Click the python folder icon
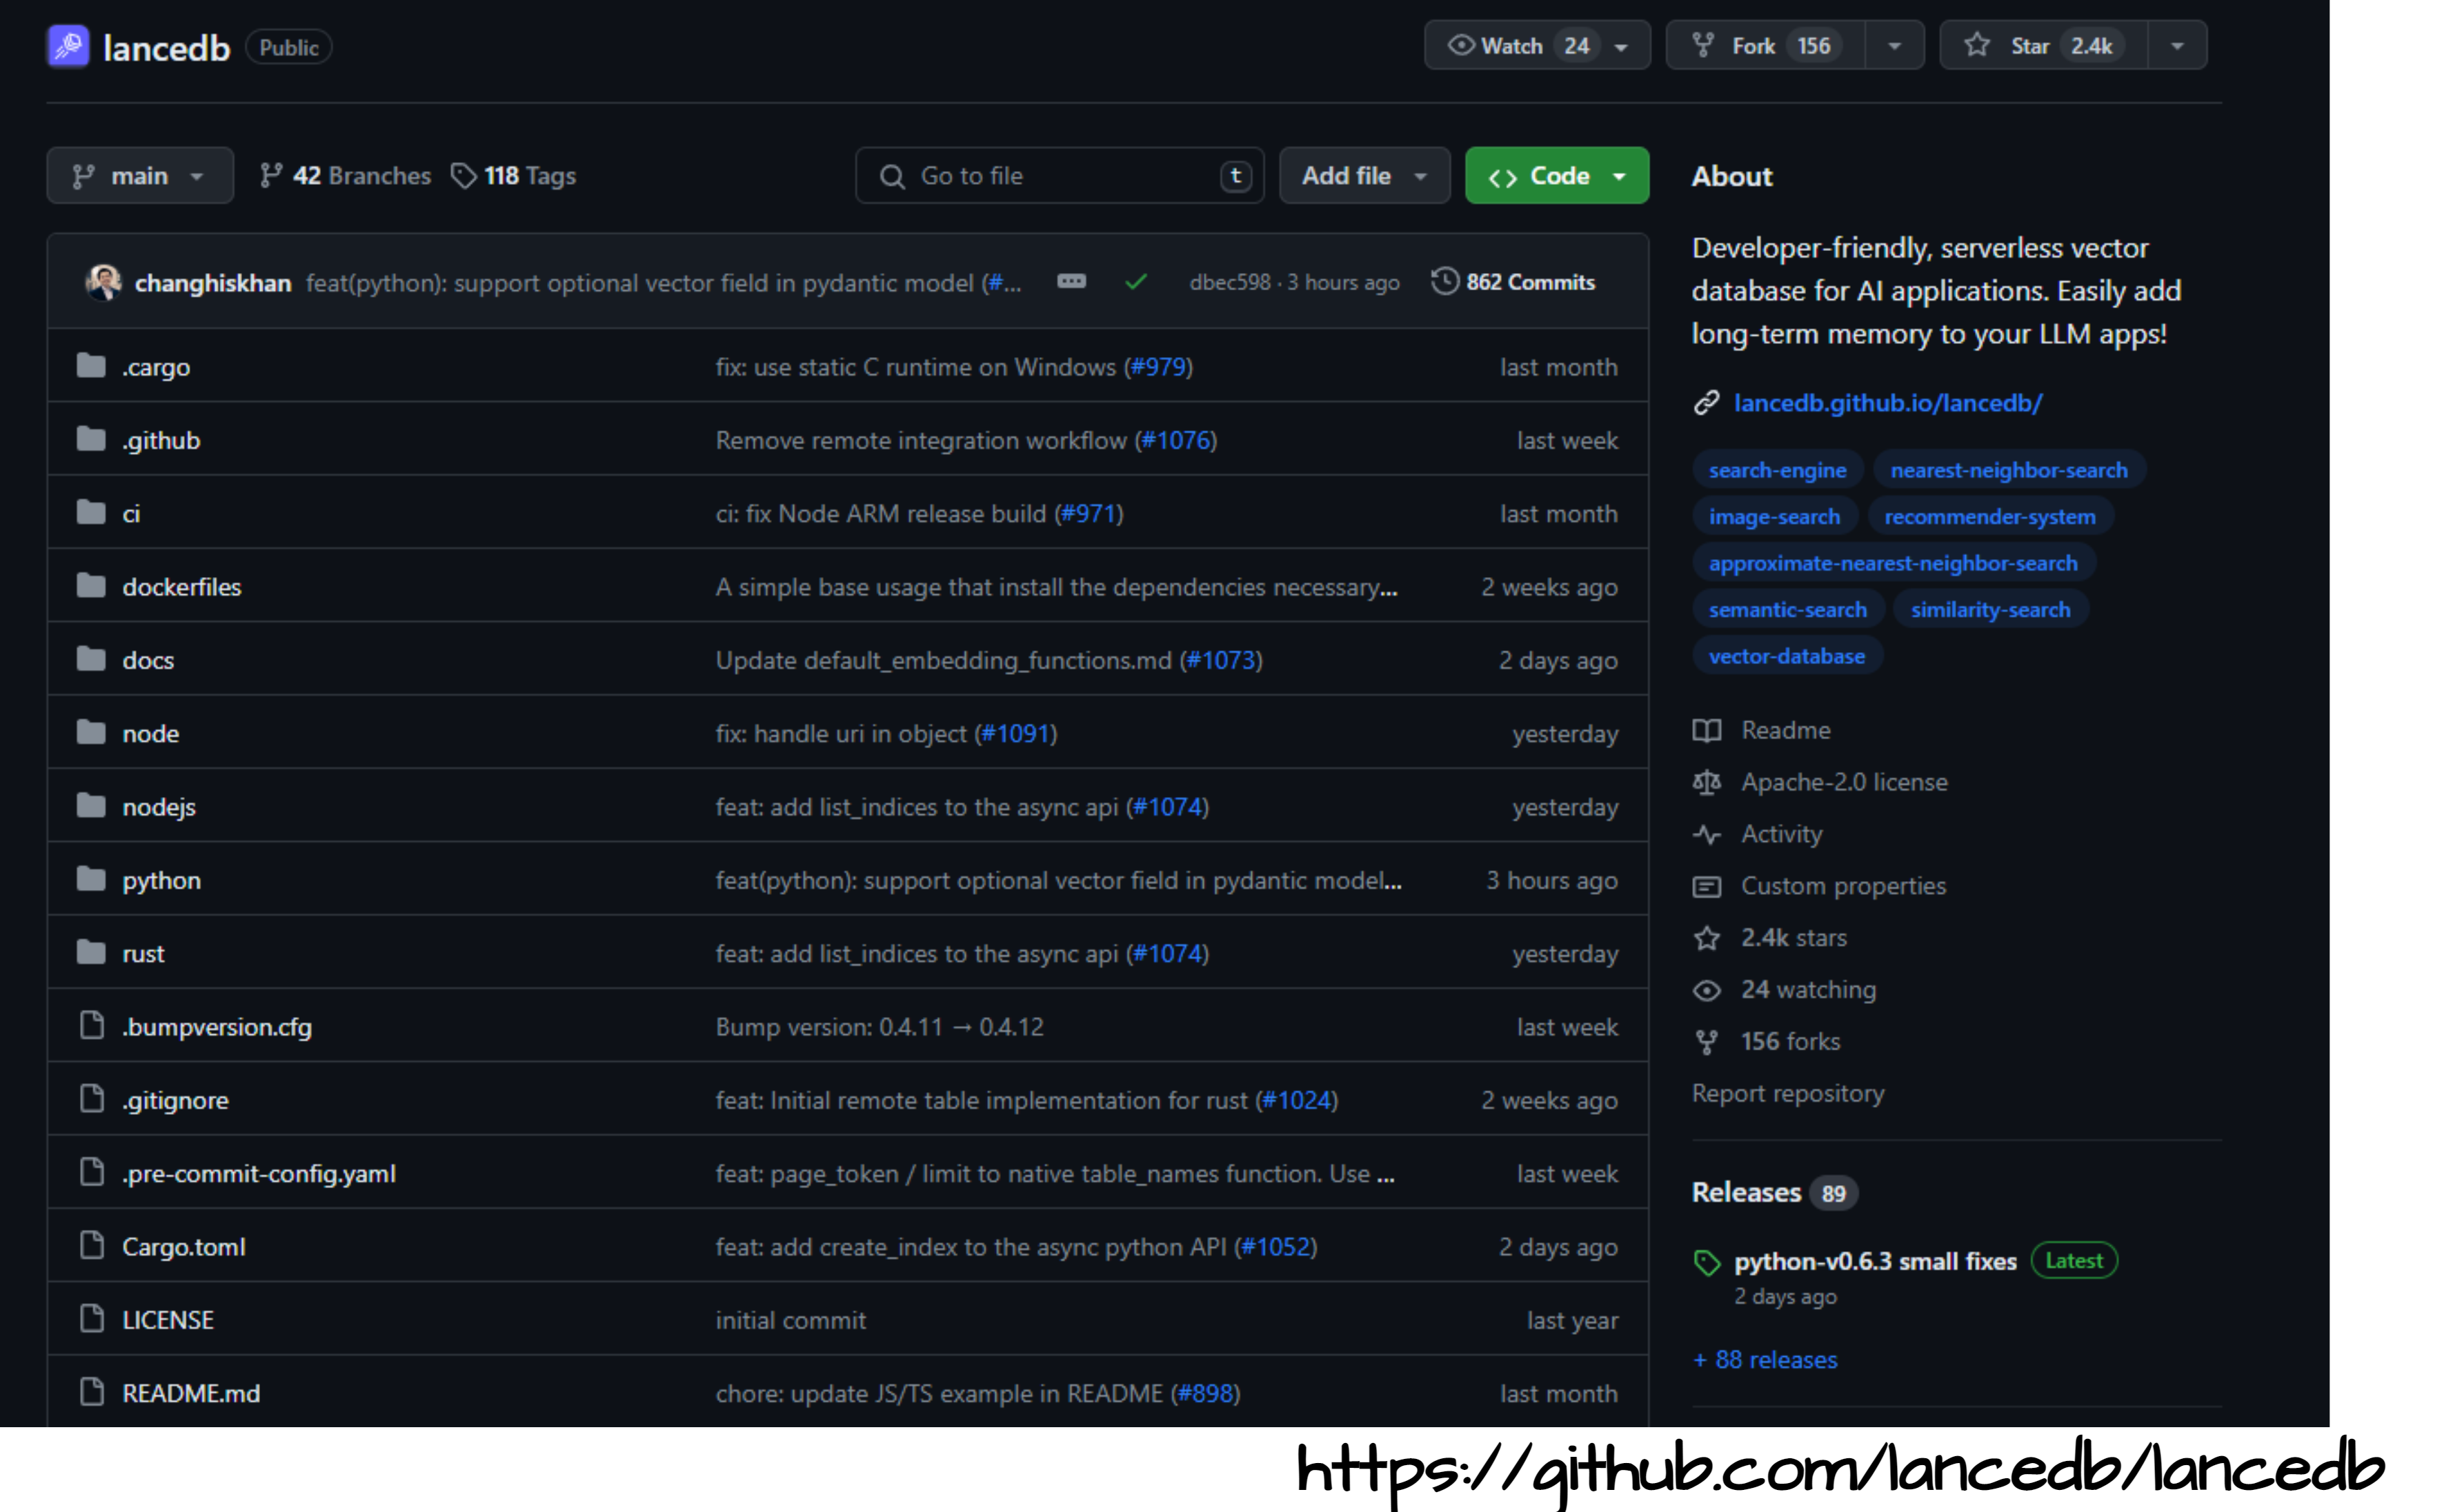Screen dimensions: 2444x1512 (91, 879)
